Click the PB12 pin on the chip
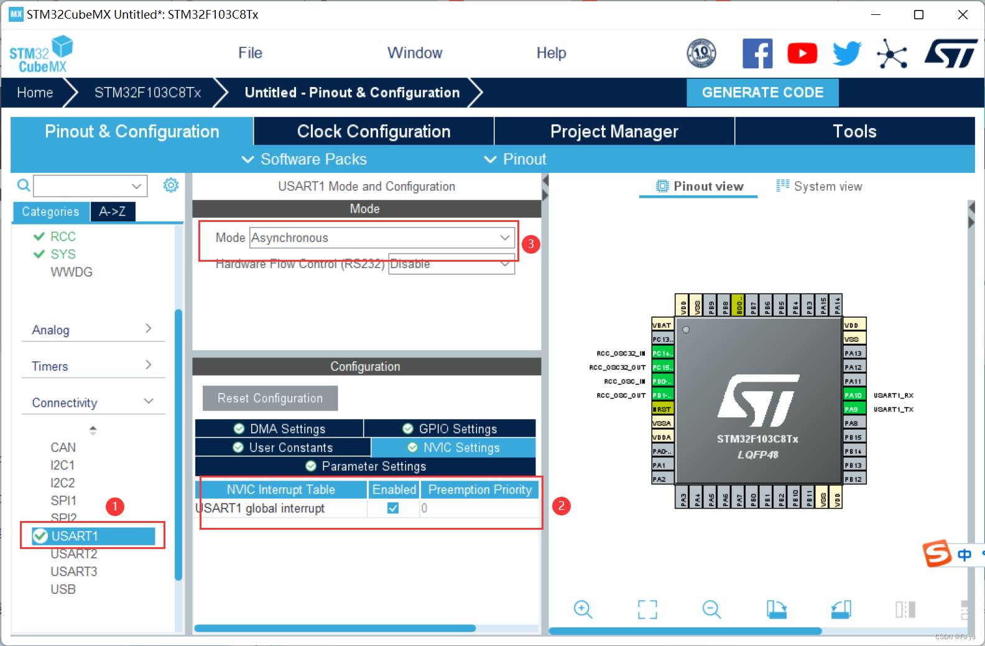 854,479
